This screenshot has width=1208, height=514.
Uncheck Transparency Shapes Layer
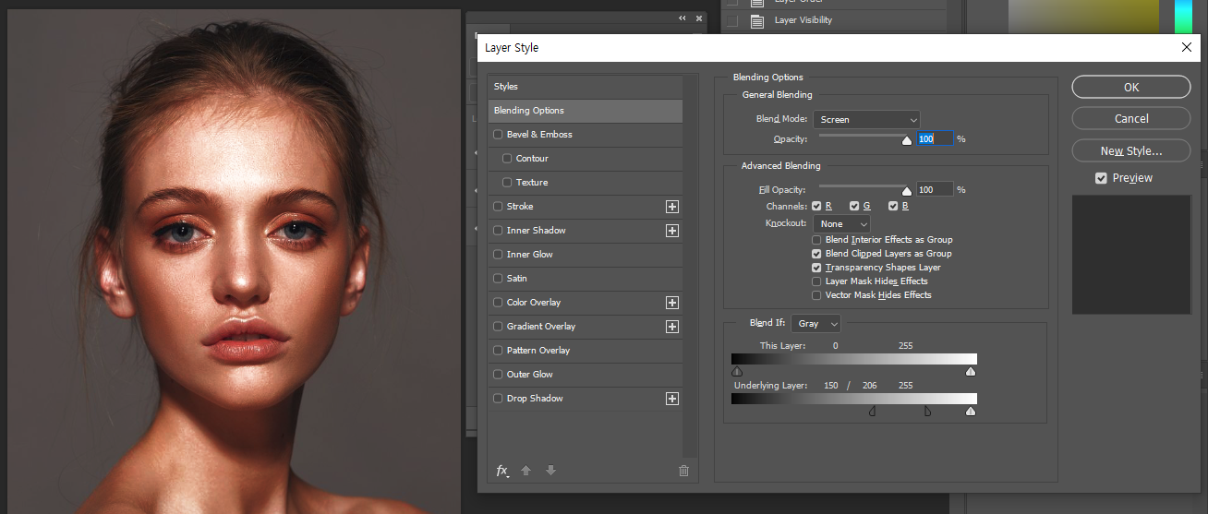[x=816, y=268]
